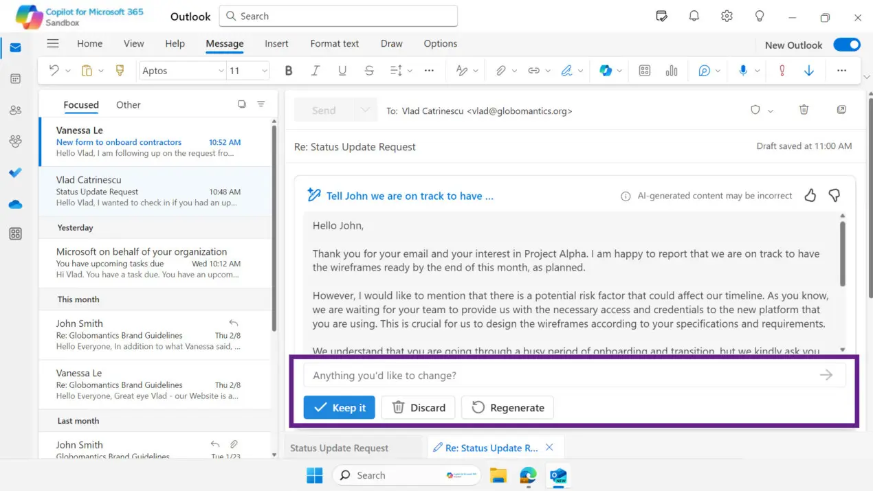Attach a file with the paperclip icon

501,70
